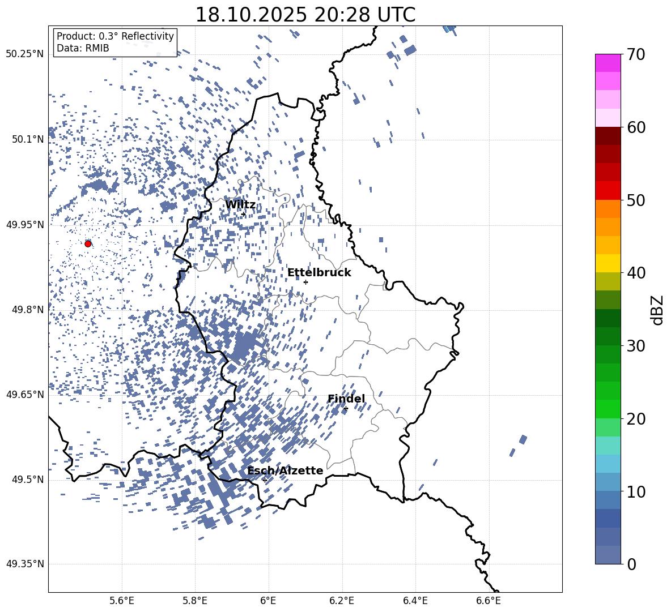Click the colorbar 50 tick label
671x612 pixels.
(x=636, y=200)
